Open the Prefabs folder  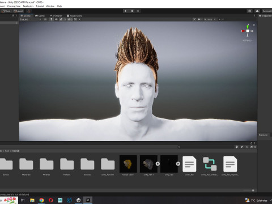pyautogui.click(x=67, y=166)
